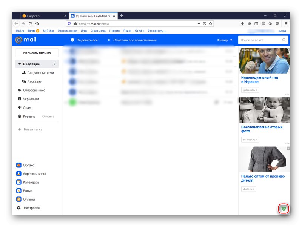Open Адресная книга address book

(x=31, y=174)
